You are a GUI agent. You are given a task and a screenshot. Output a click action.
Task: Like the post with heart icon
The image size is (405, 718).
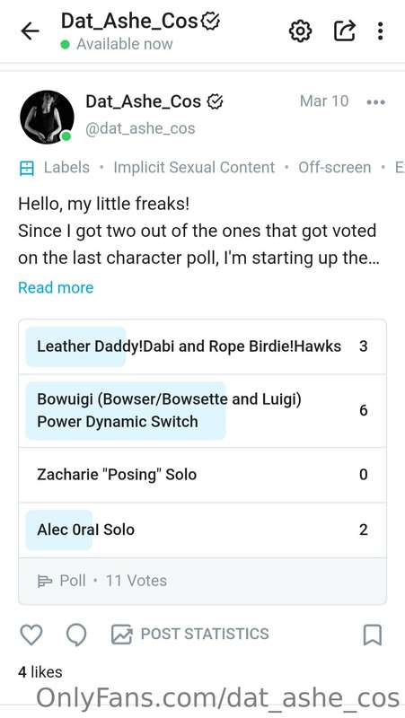pos(31,635)
